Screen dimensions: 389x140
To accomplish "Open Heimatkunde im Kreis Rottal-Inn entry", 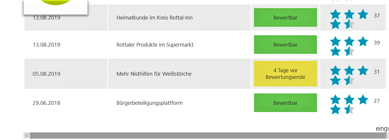I will point(154,18).
